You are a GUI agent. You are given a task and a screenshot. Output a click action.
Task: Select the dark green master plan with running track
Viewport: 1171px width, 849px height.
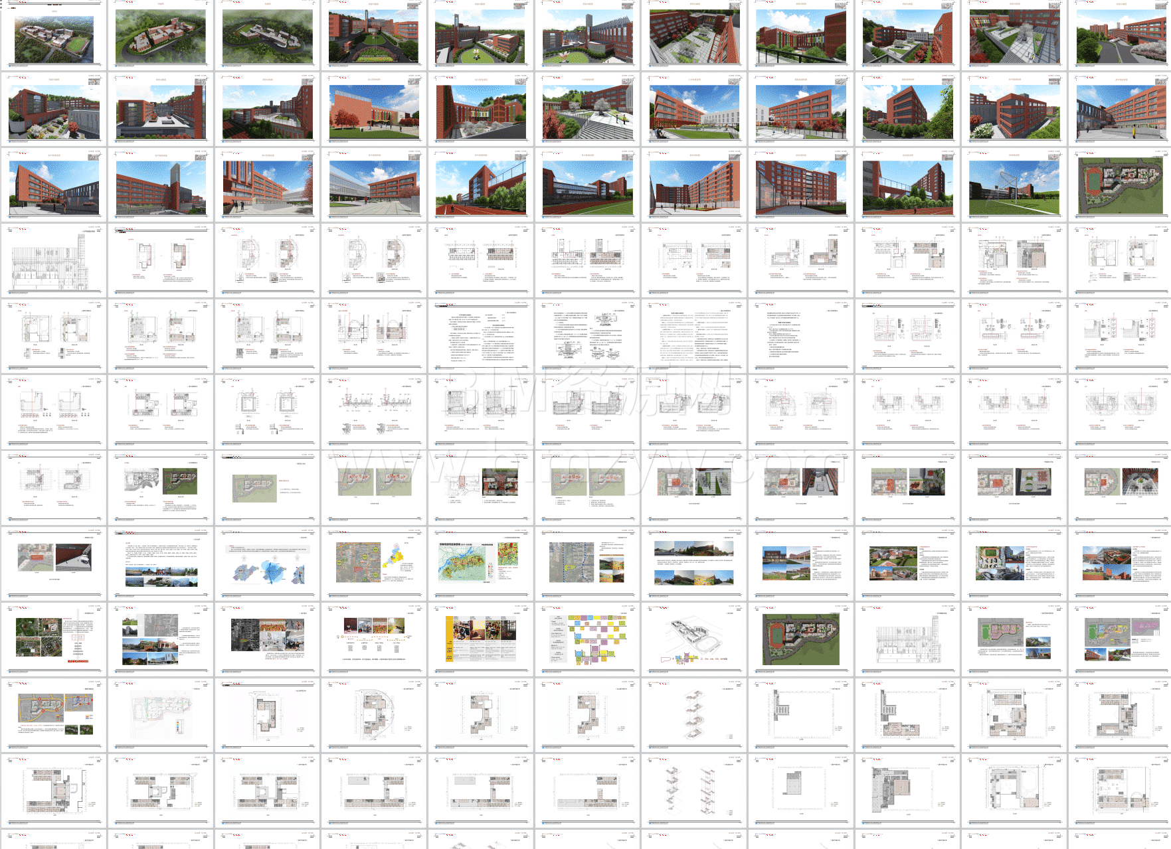[x=801, y=639]
